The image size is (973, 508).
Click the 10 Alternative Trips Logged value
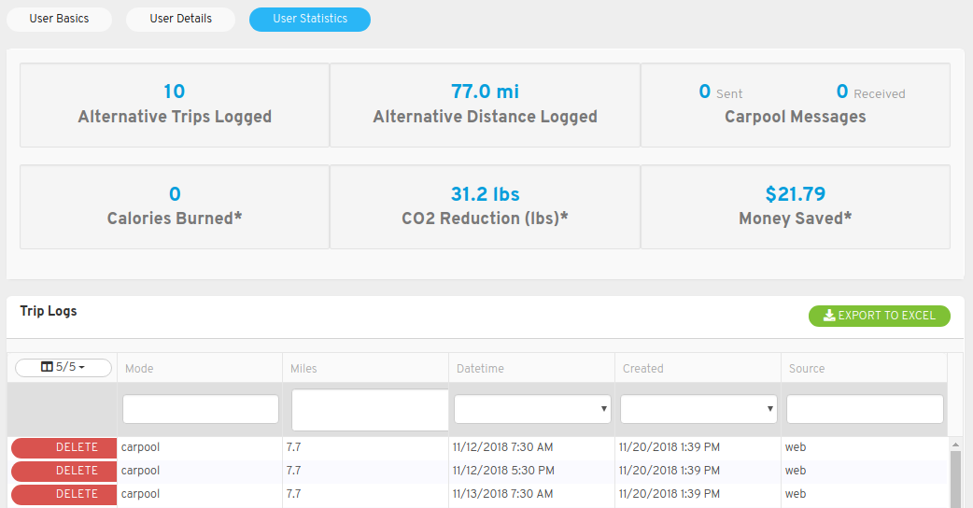coord(175,92)
